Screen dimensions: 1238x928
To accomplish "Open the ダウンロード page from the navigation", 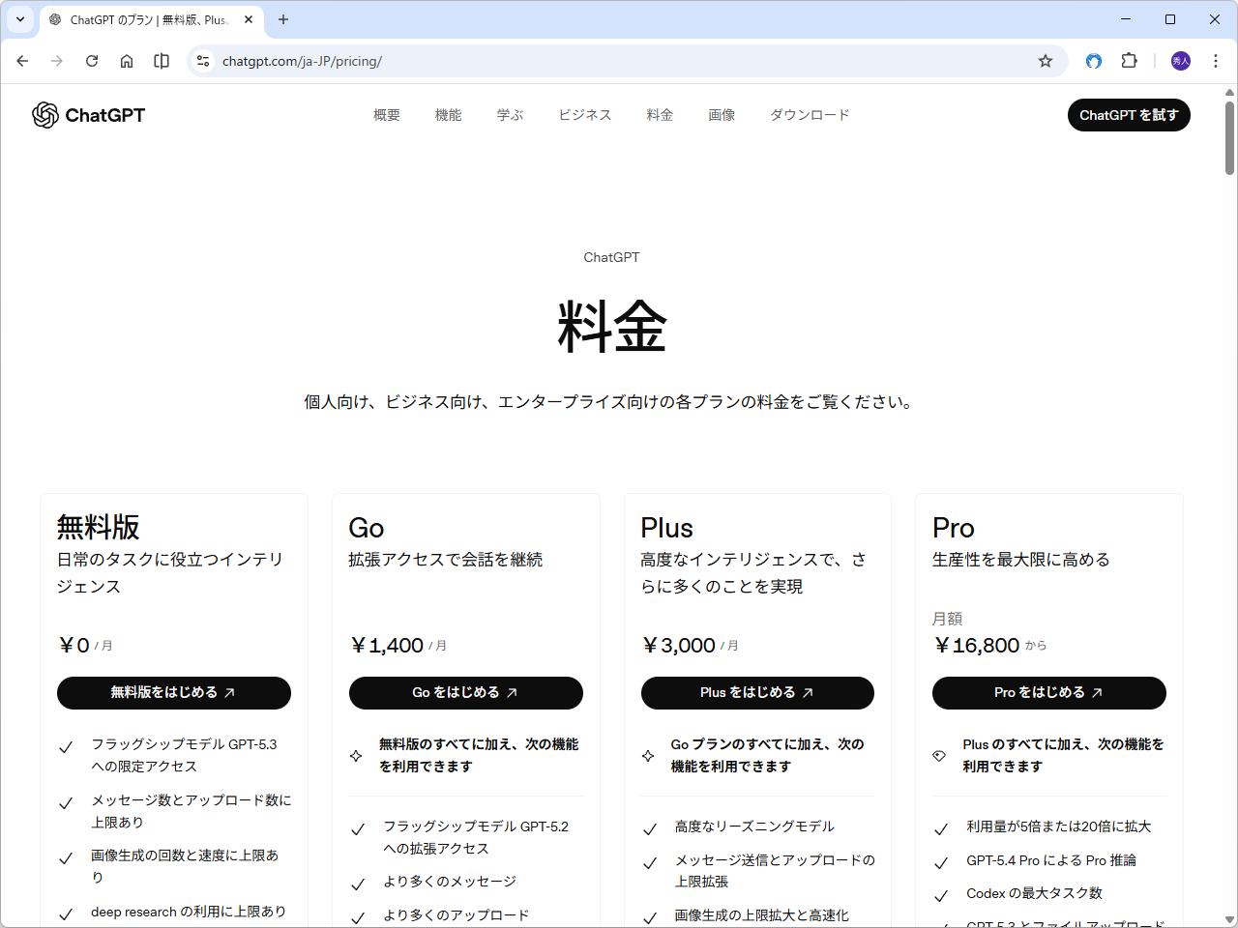I will click(810, 114).
